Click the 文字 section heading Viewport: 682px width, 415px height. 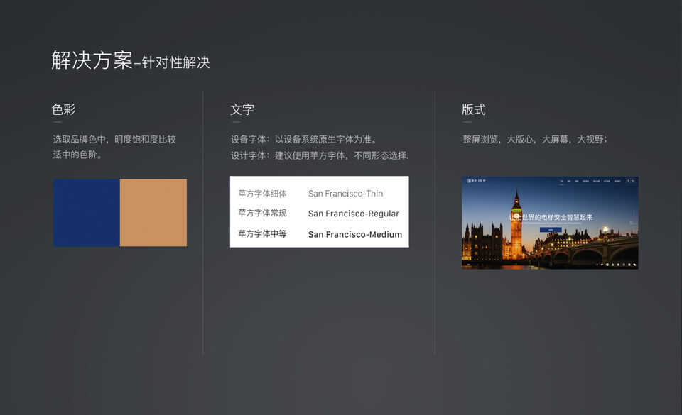click(x=242, y=110)
